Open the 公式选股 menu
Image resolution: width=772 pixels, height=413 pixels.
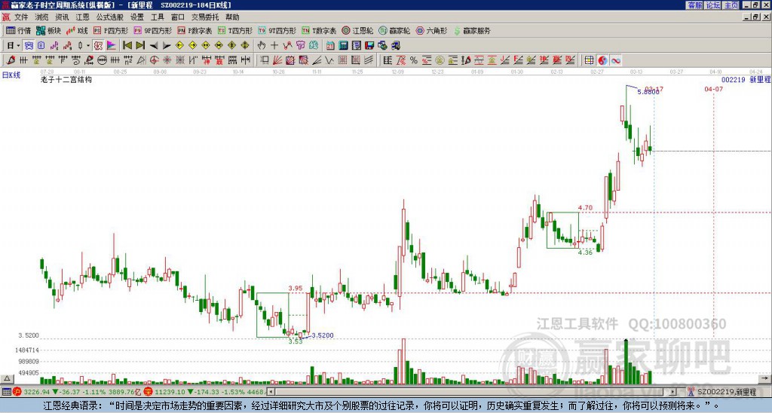point(109,17)
